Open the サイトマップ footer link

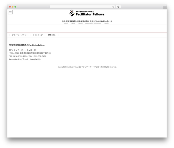[38, 35]
